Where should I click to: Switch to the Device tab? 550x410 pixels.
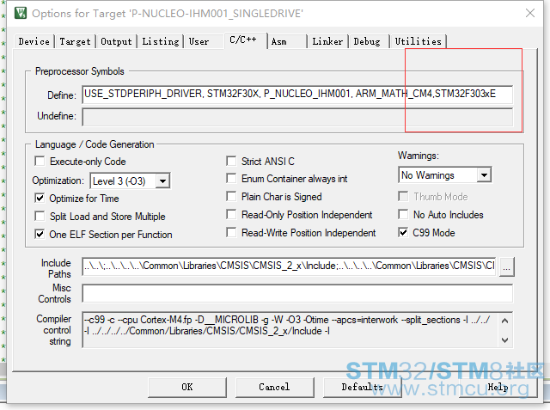click(34, 41)
